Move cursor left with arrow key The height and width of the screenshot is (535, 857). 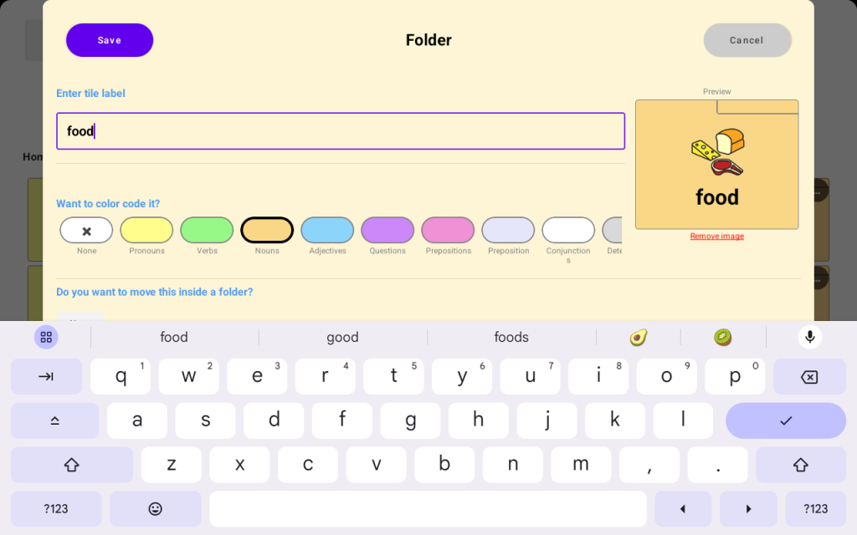[x=682, y=508]
